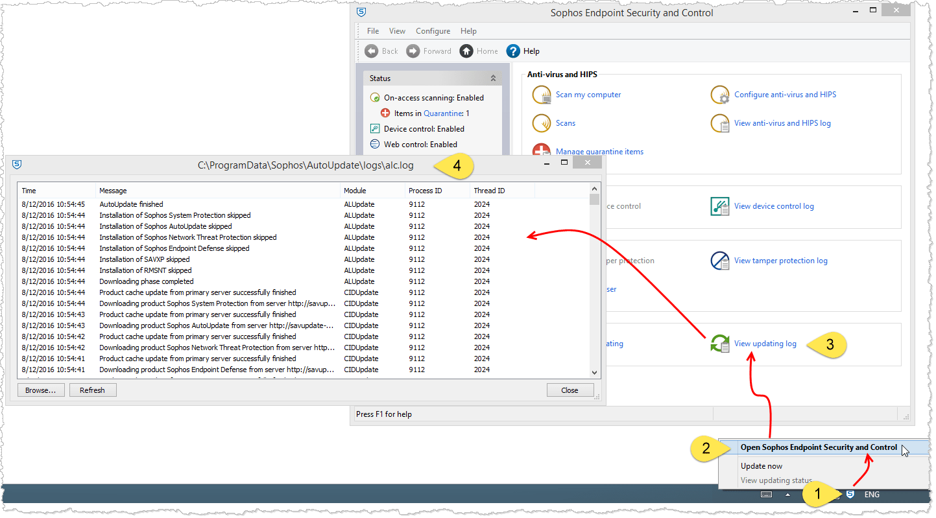Screen dimensions: 936x518
Task: Click the Close button in log window
Action: point(570,390)
